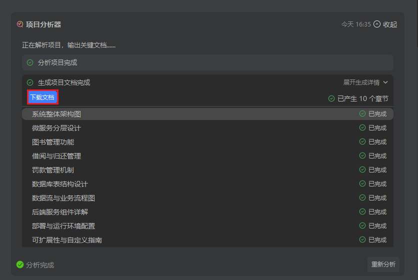This screenshot has width=418, height=280.
Task: Download the docs via 下载文档 button
Action: point(42,97)
